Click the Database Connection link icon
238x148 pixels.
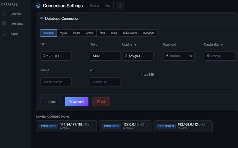coord(42,19)
